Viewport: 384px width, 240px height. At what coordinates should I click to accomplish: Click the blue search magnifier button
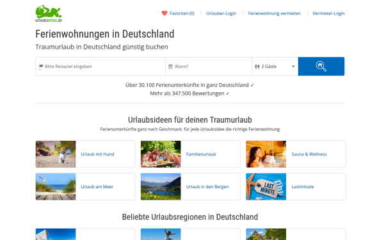[x=321, y=67]
